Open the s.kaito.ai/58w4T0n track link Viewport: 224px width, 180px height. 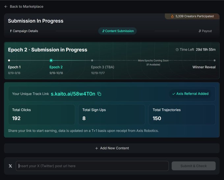pos(73,94)
